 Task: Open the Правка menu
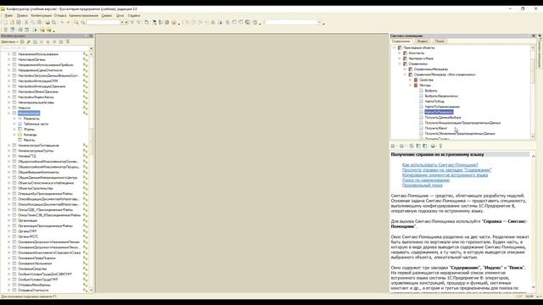pos(22,15)
